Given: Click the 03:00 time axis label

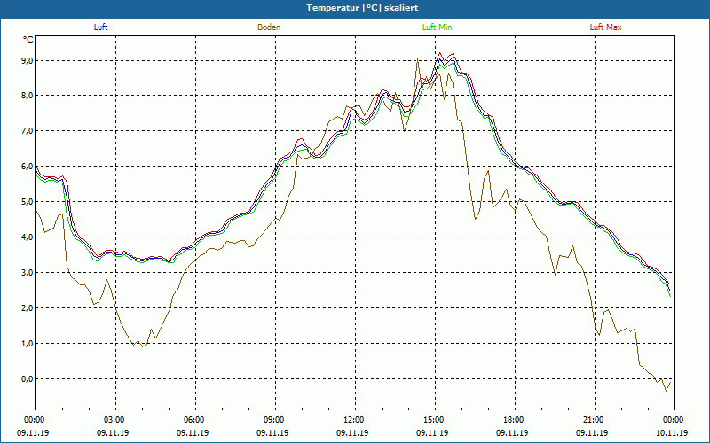Looking at the screenshot, I should point(114,420).
